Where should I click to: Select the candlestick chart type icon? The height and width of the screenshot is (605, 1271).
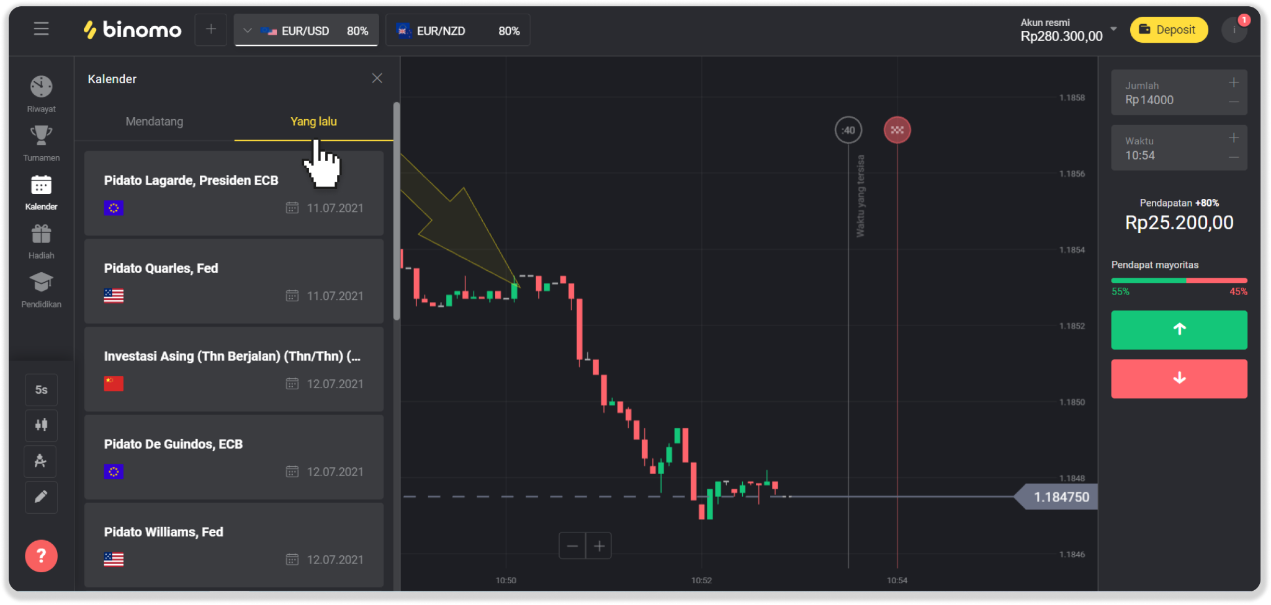point(41,425)
